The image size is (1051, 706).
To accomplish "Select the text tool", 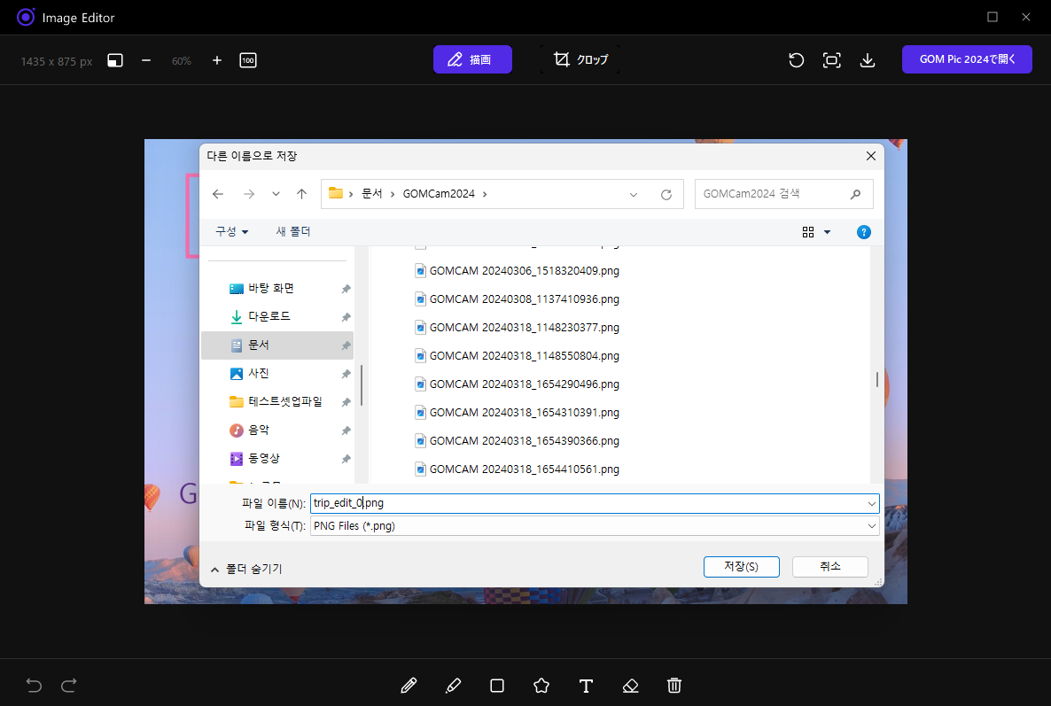I will click(x=586, y=686).
